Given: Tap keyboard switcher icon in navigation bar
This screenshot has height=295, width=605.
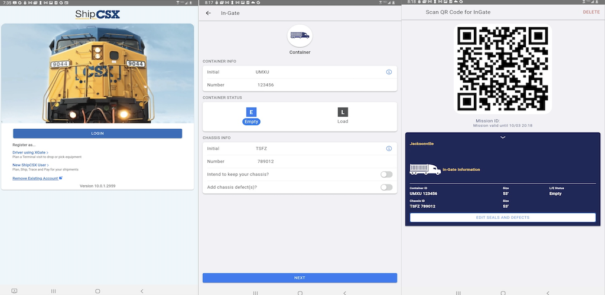Looking at the screenshot, I should [14, 291].
